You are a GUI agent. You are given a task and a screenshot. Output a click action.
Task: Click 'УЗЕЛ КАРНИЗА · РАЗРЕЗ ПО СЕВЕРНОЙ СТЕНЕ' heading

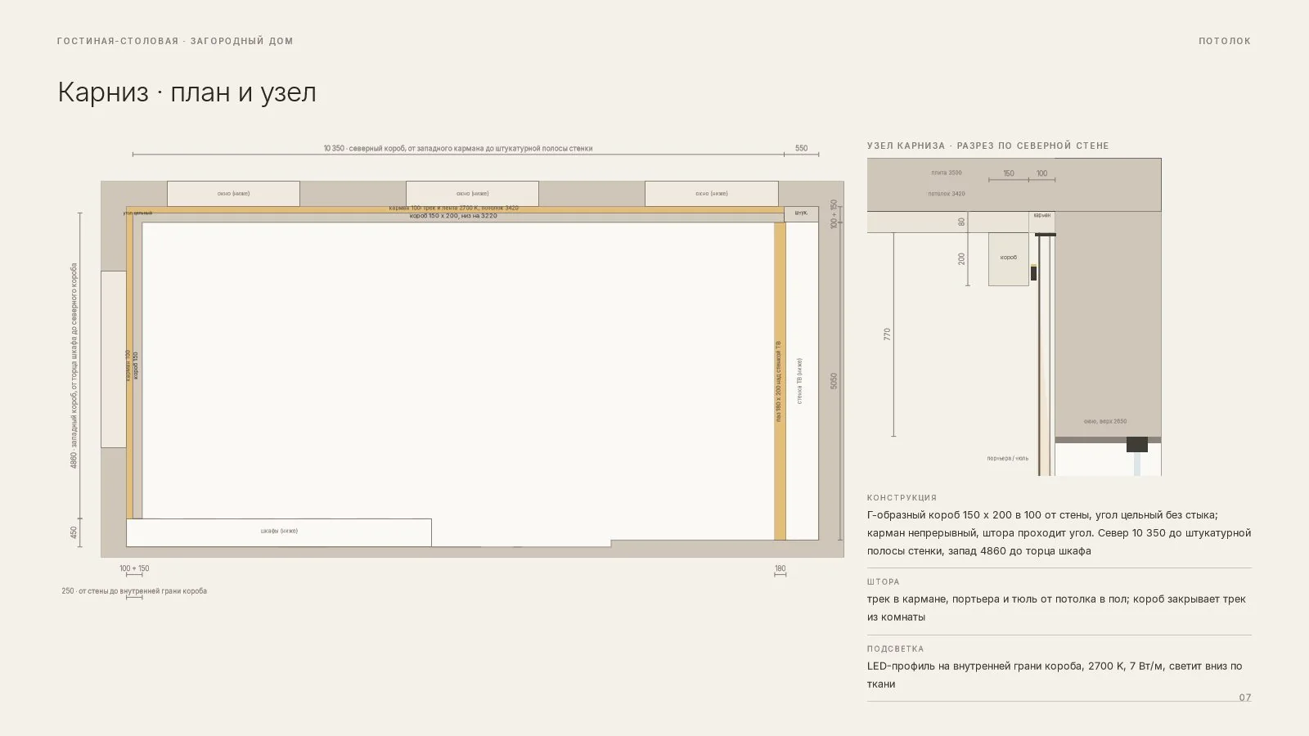(988, 146)
